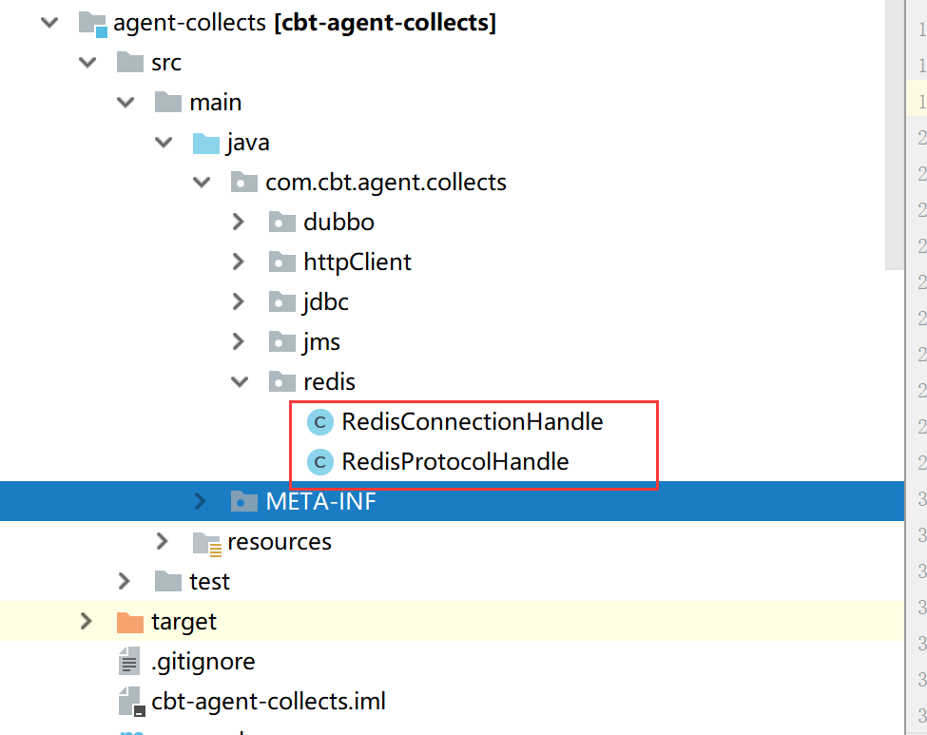This screenshot has width=927, height=735.
Task: Expand the test folder
Action: click(x=125, y=581)
